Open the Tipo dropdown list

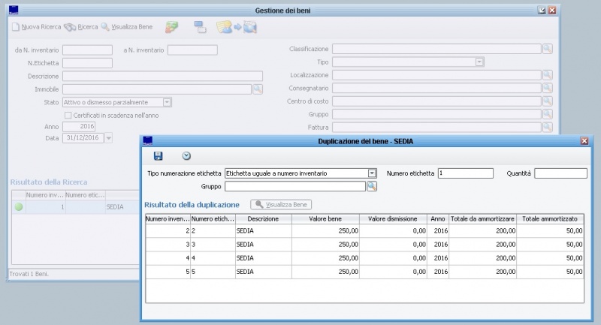(x=479, y=62)
